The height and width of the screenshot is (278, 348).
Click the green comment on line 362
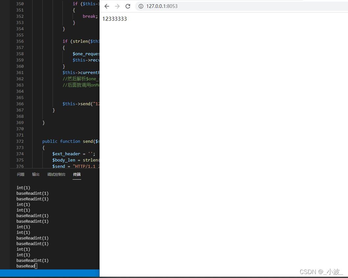click(x=81, y=79)
